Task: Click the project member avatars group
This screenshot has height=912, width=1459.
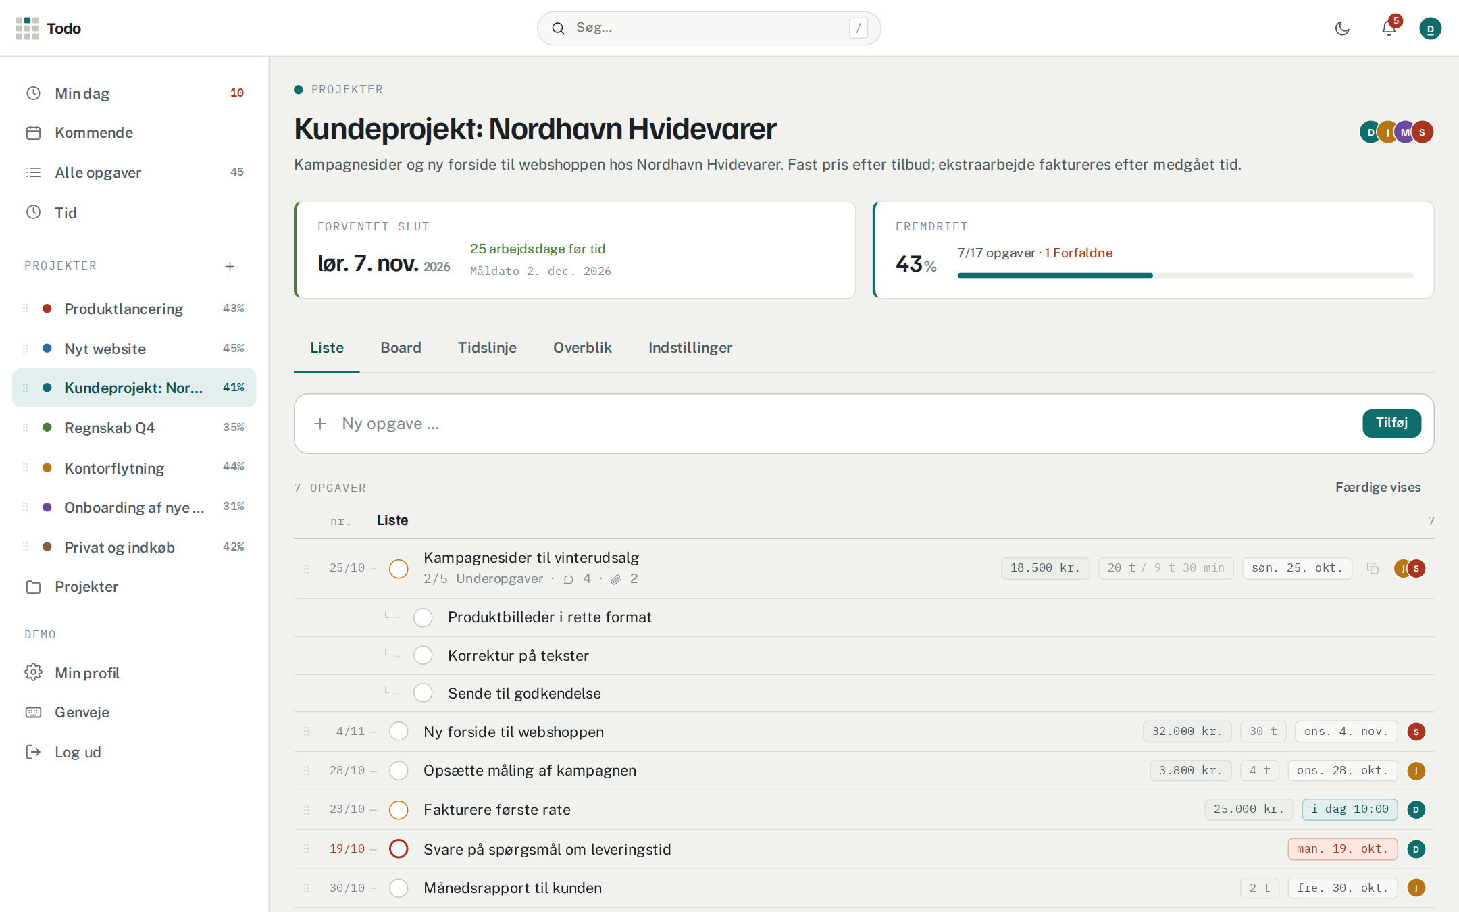Action: (1396, 132)
